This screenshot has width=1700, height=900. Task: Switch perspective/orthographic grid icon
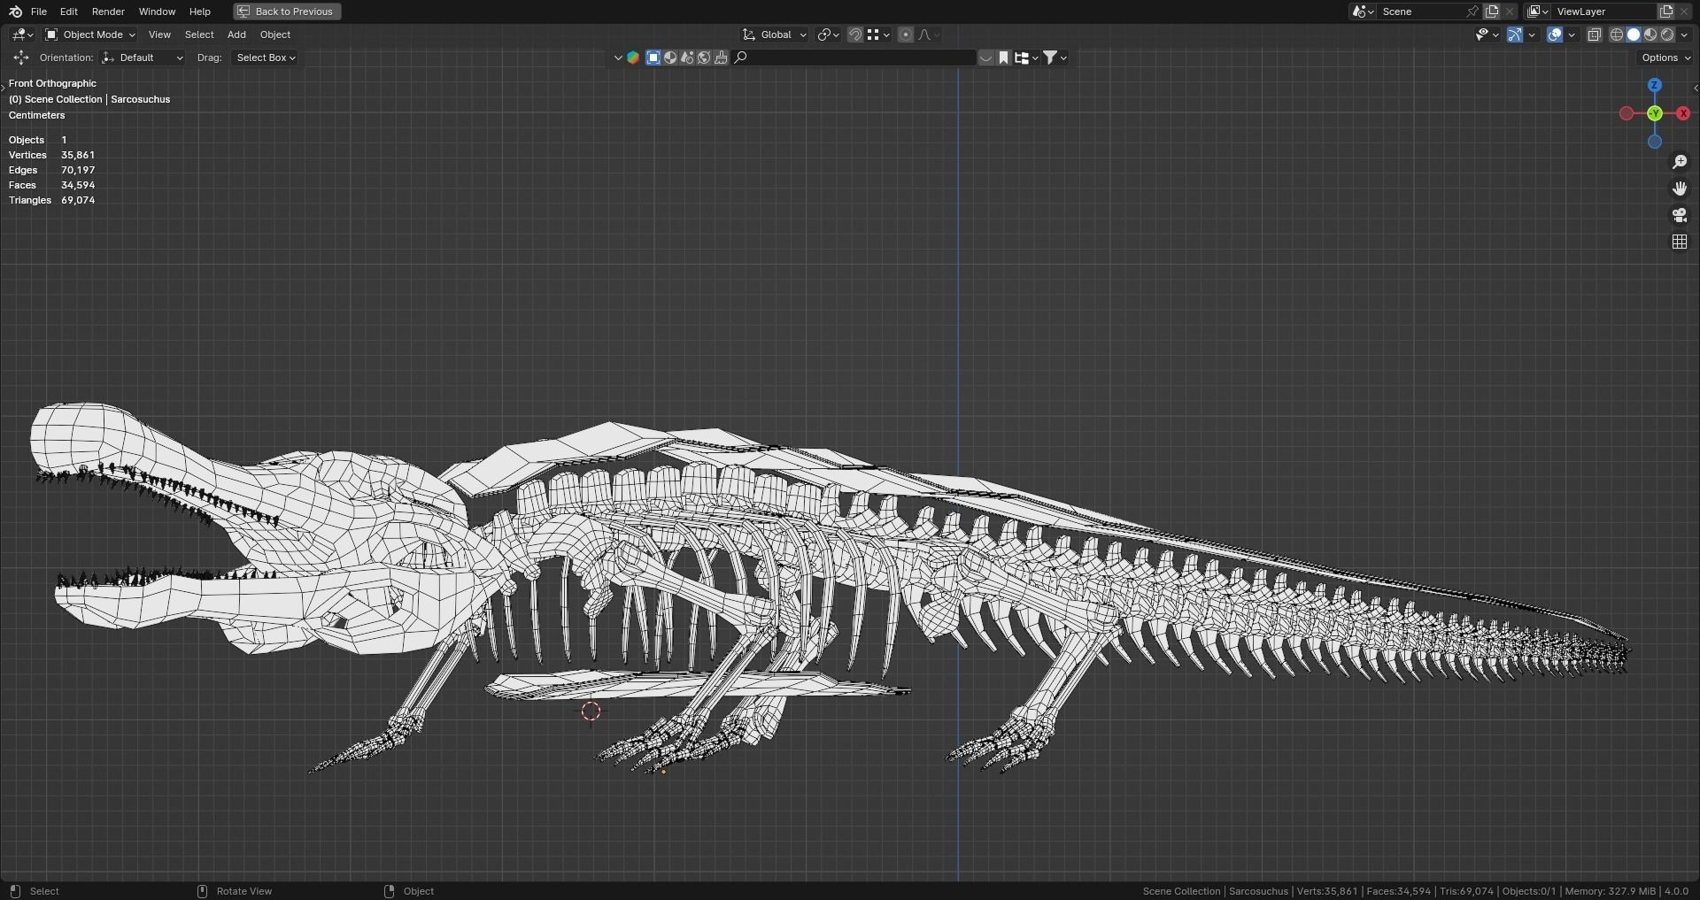[1679, 242]
